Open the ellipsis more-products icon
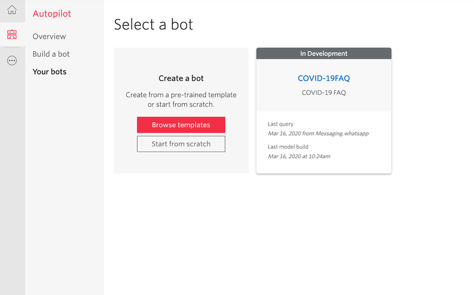 (x=12, y=61)
